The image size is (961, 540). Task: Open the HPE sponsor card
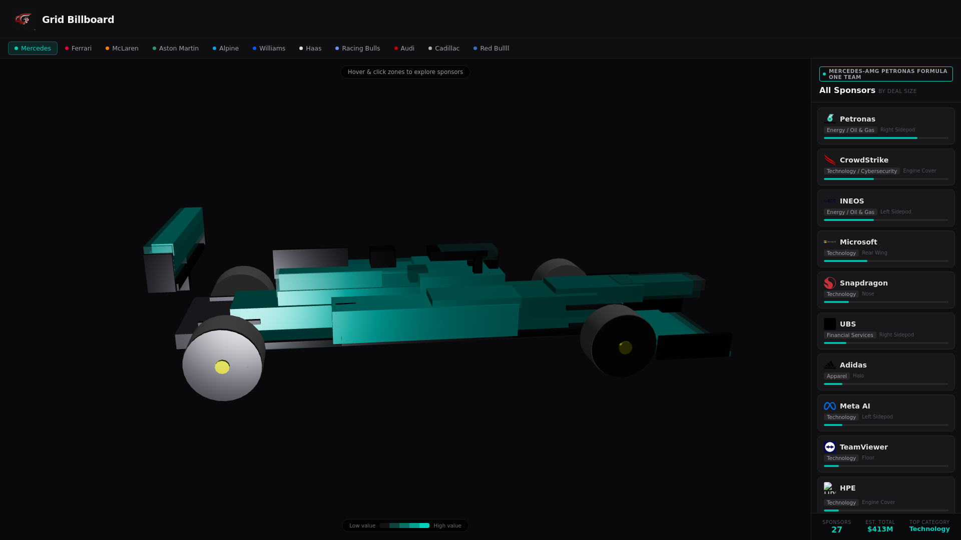pyautogui.click(x=886, y=495)
